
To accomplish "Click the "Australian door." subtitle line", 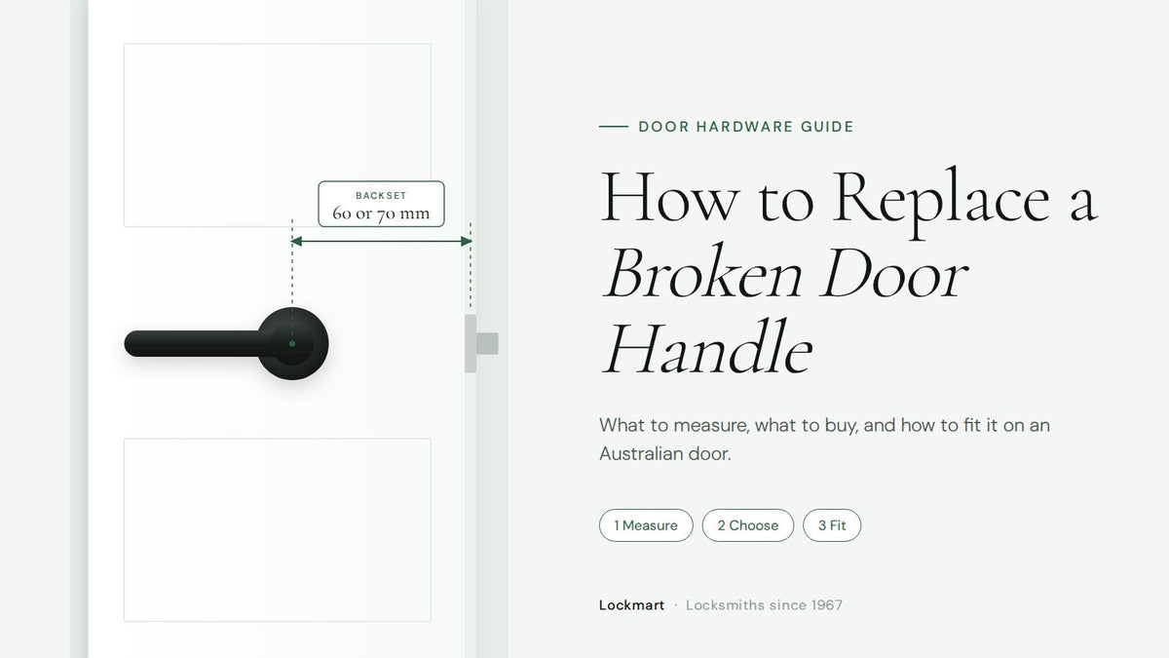I will pos(664,453).
